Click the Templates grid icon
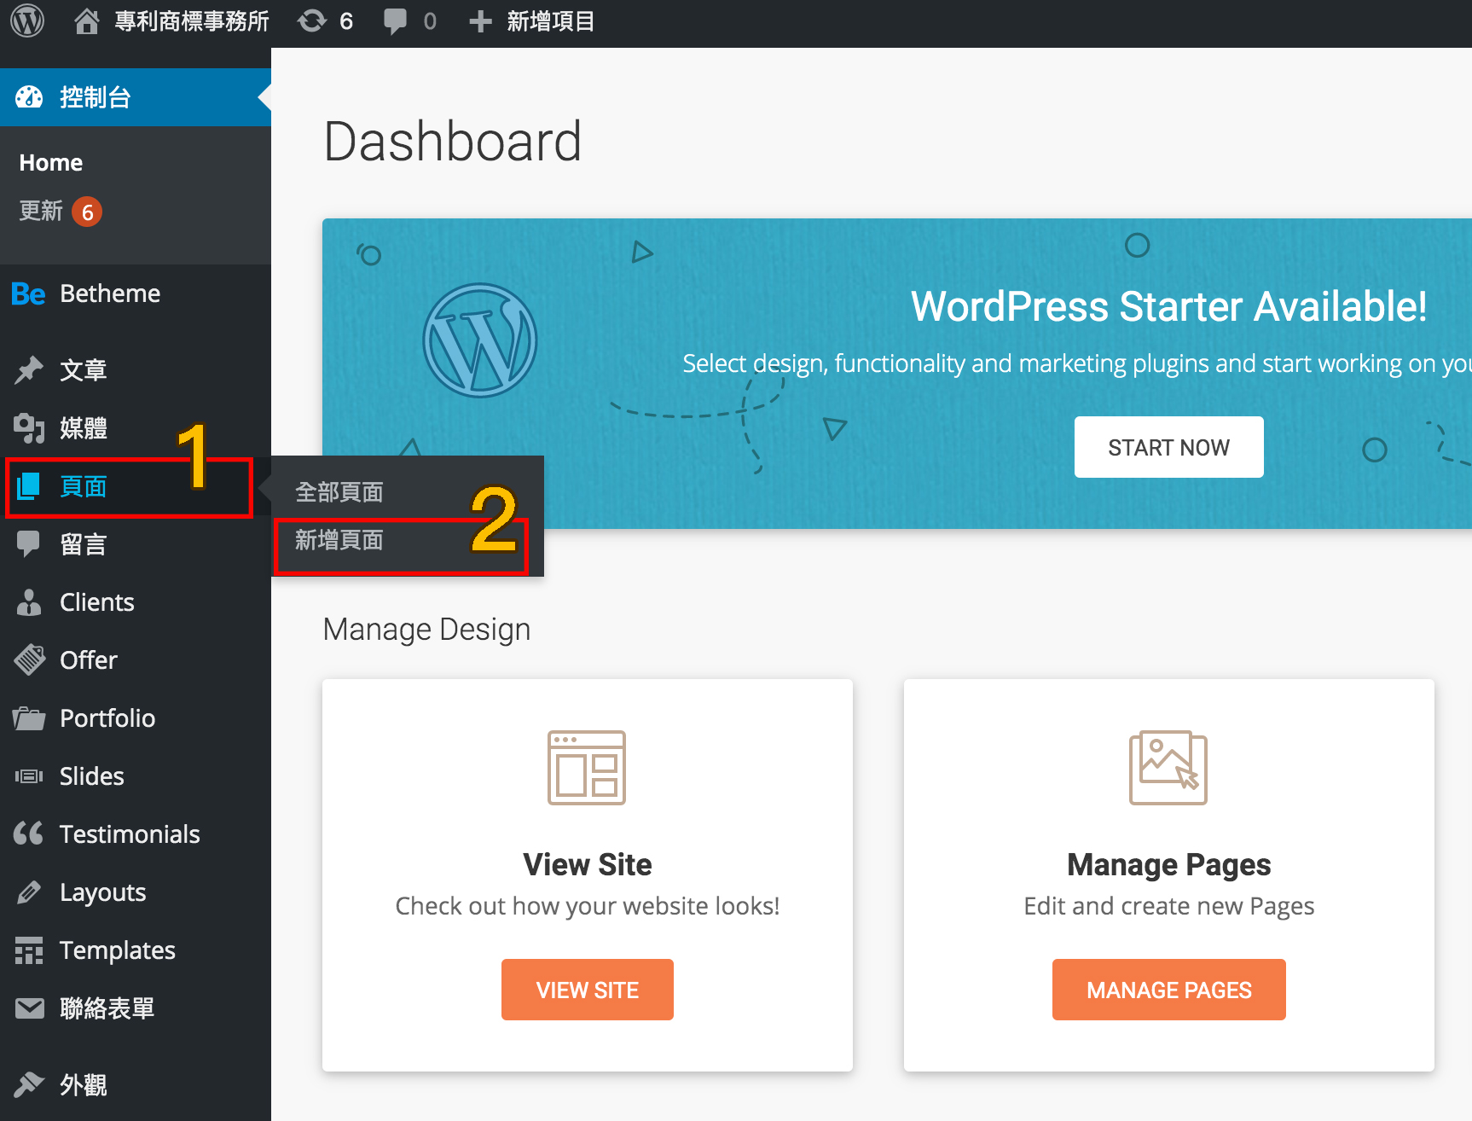The image size is (1472, 1121). click(29, 950)
